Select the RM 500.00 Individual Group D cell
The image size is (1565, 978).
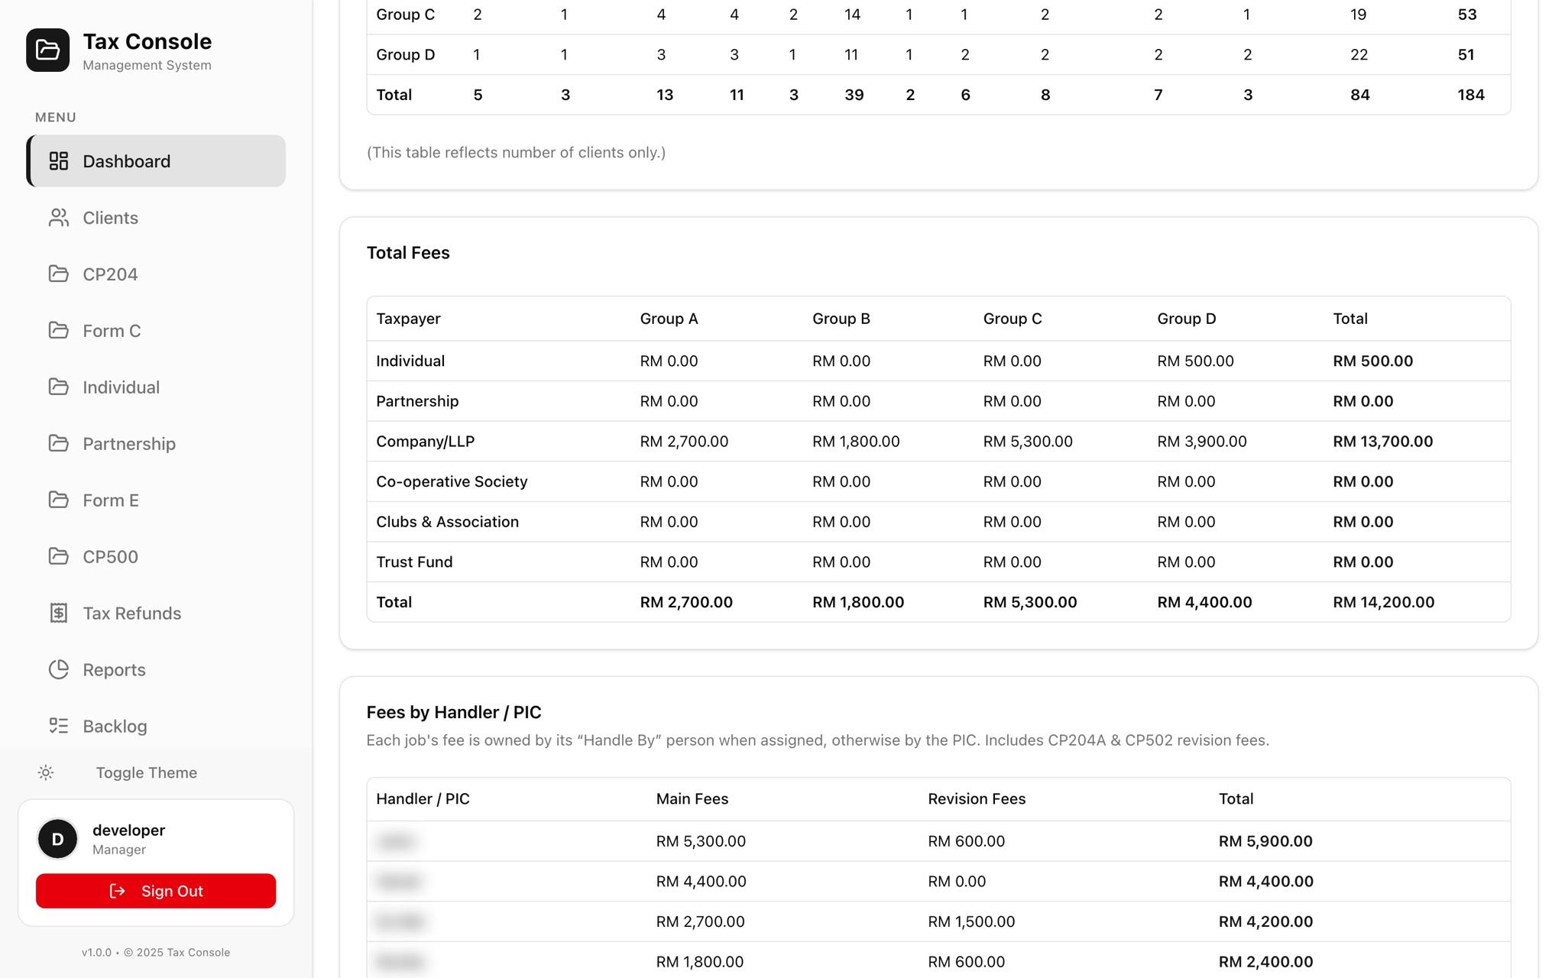coord(1195,361)
